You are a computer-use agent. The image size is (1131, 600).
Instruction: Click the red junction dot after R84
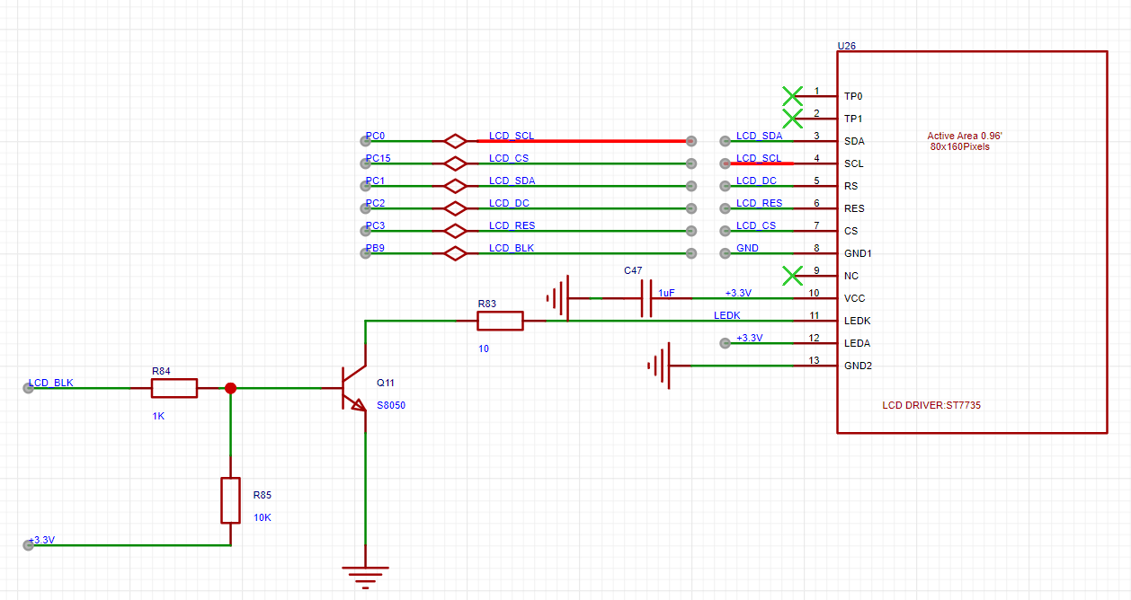[230, 388]
